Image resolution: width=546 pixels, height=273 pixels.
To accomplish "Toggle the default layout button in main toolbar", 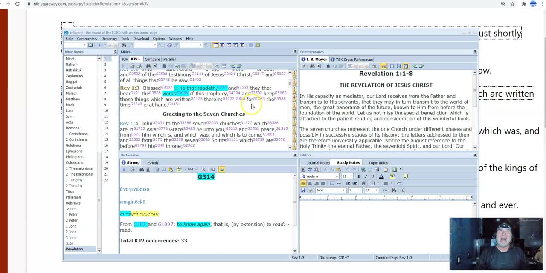I will click(215, 45).
